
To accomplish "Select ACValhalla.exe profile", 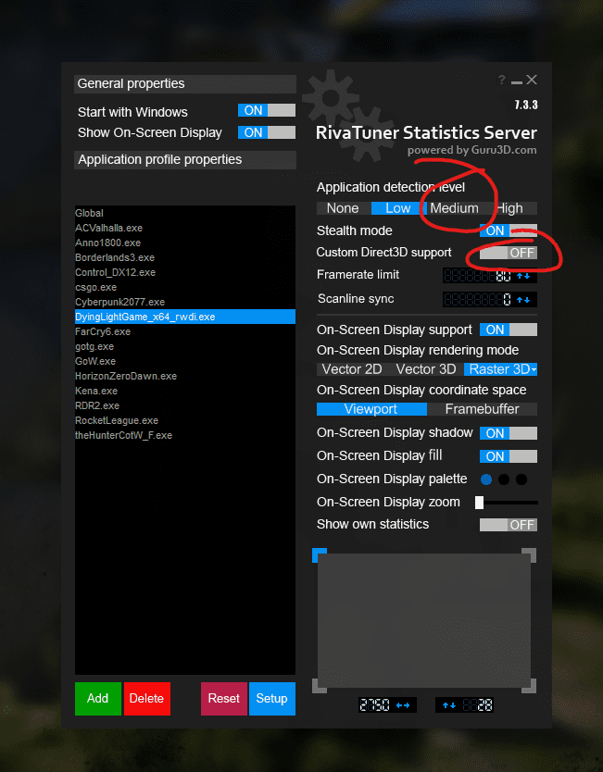I will [x=185, y=228].
